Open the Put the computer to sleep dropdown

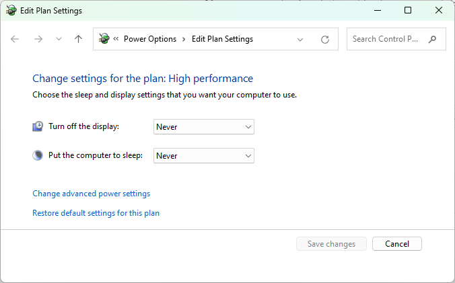point(204,156)
